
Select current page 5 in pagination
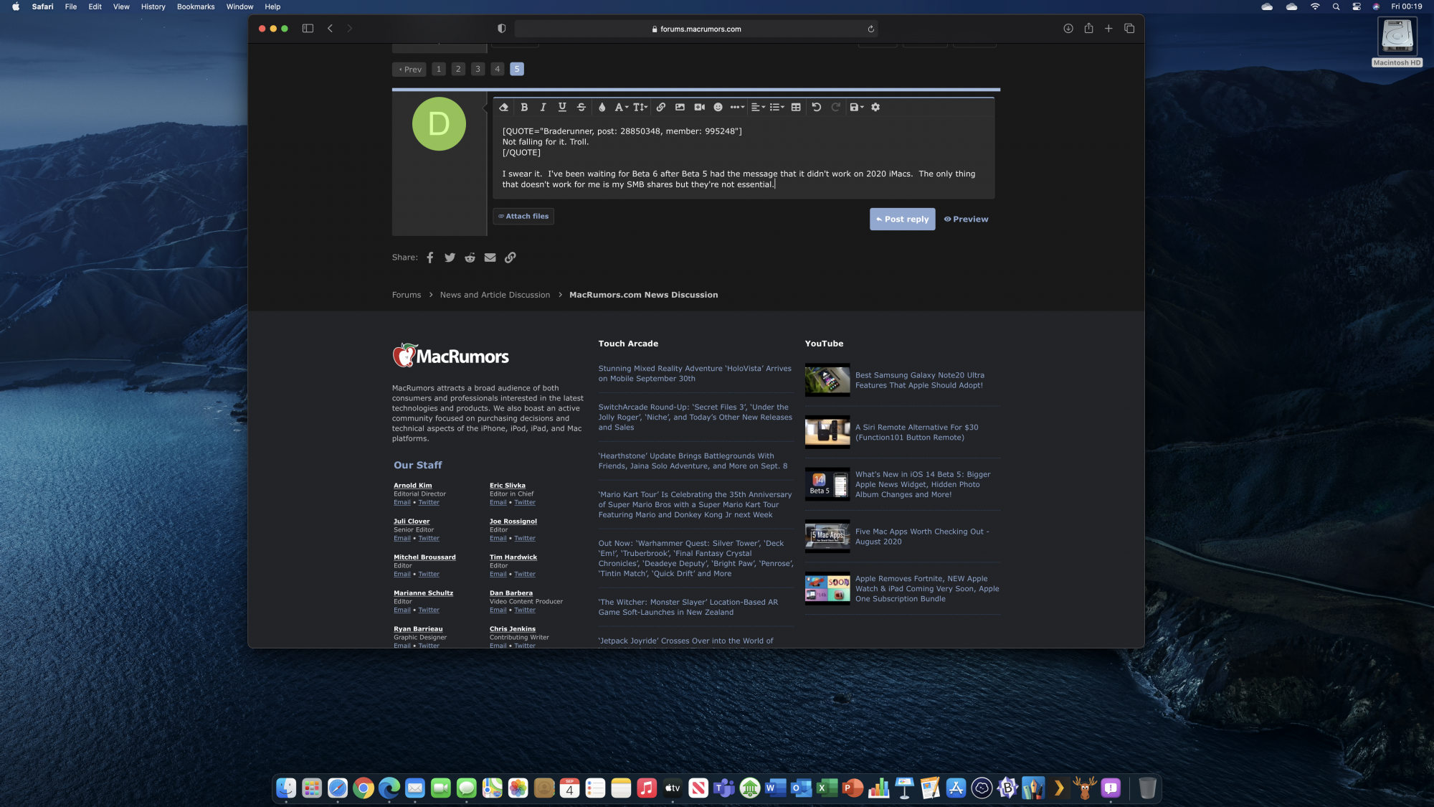(517, 70)
